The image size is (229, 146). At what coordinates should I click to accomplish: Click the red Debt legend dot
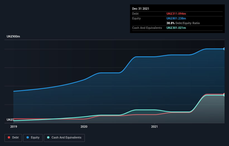9,137
